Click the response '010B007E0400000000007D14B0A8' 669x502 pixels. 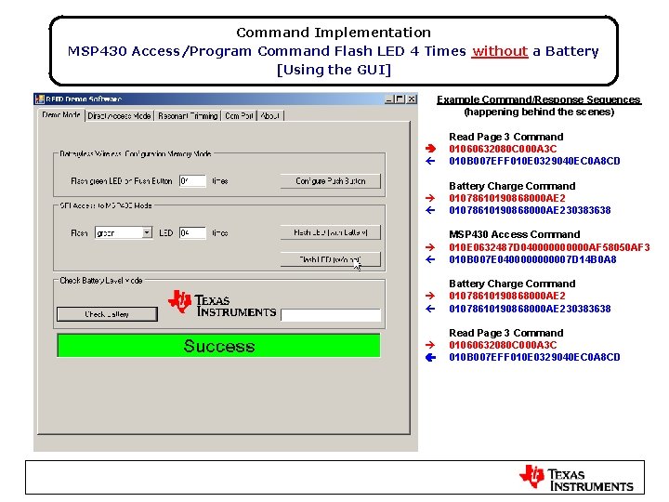(x=532, y=259)
